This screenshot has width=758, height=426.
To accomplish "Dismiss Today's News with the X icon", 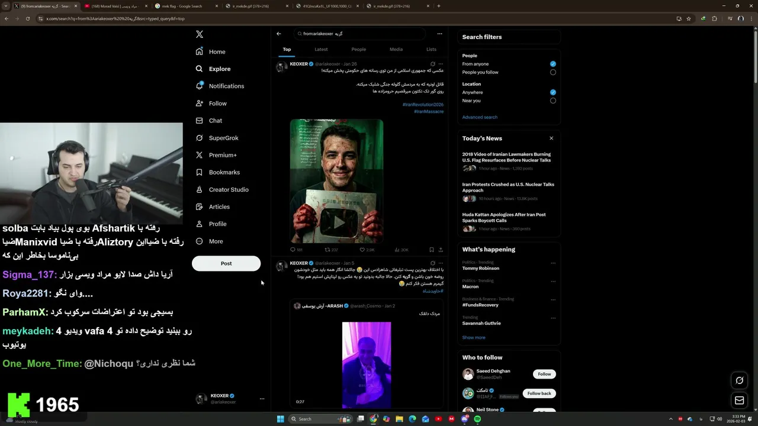I will tap(551, 138).
